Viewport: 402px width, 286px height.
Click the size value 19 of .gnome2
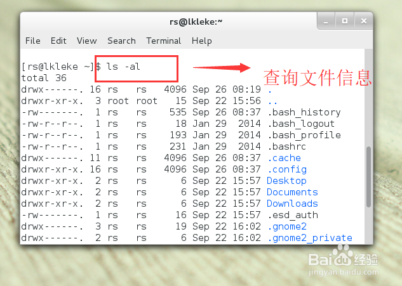pyautogui.click(x=181, y=226)
